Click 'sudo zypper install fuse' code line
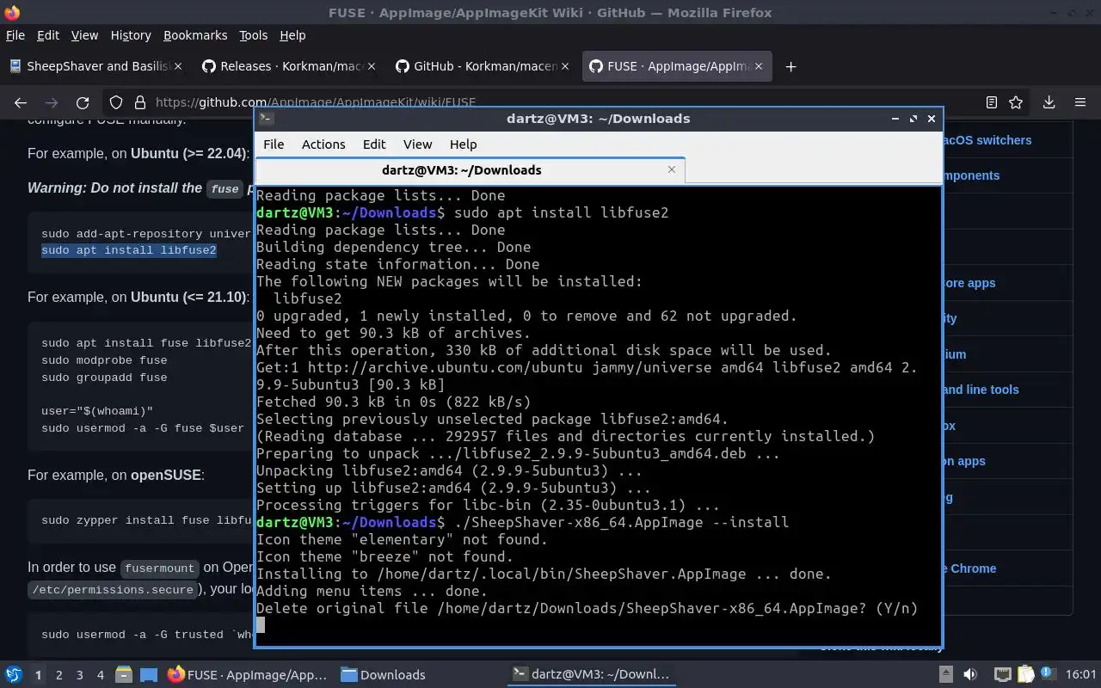1101x688 pixels. (146, 520)
